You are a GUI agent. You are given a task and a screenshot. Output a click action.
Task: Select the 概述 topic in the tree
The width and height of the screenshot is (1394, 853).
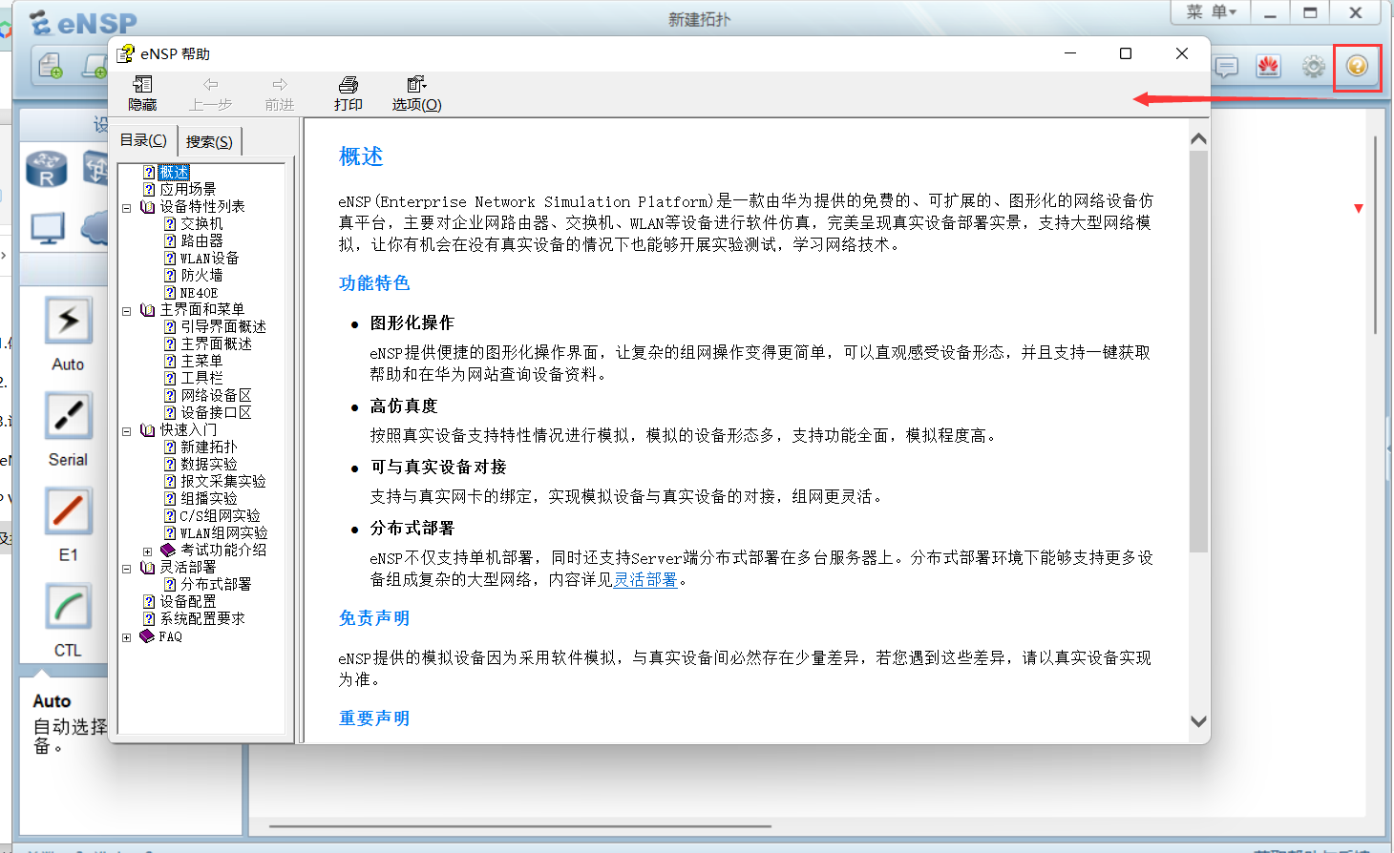[x=174, y=172]
